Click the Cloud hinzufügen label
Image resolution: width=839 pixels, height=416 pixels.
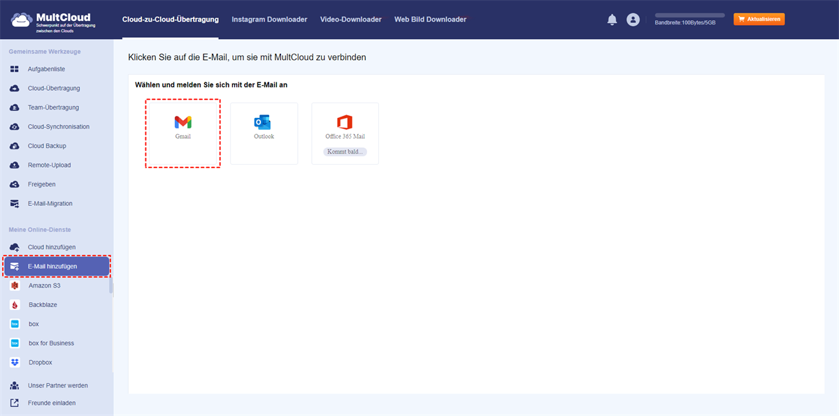pyautogui.click(x=52, y=247)
